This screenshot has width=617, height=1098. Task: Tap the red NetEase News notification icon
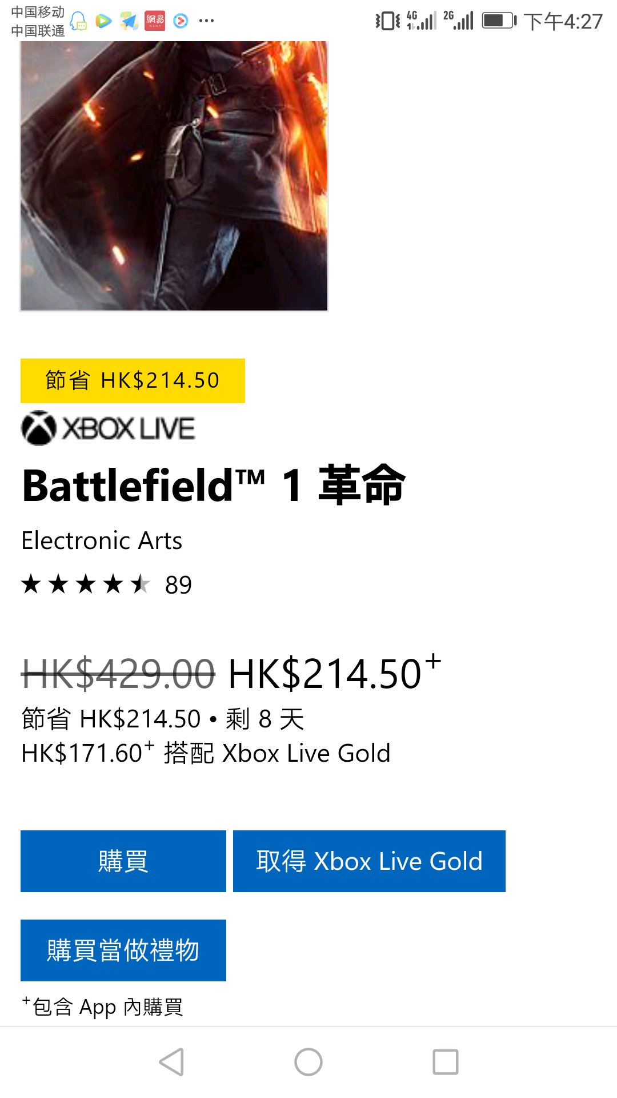(x=155, y=21)
